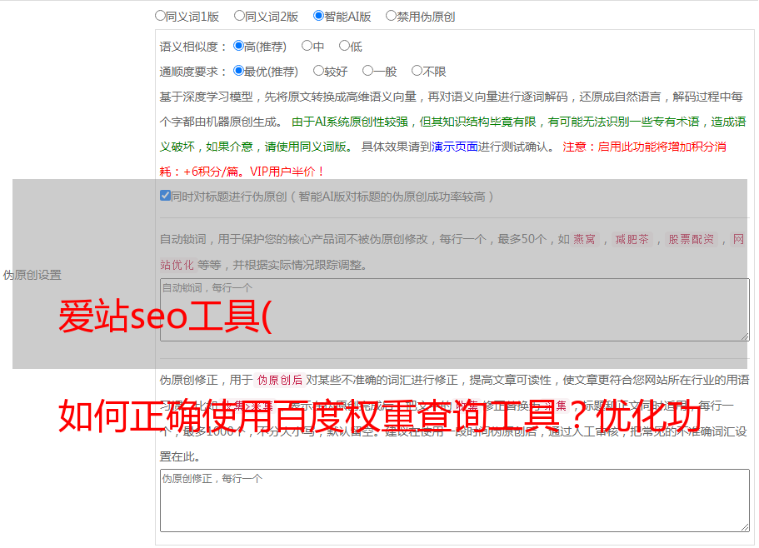Focus the 自动锁词 textarea
The image size is (759, 548).
coord(455,310)
